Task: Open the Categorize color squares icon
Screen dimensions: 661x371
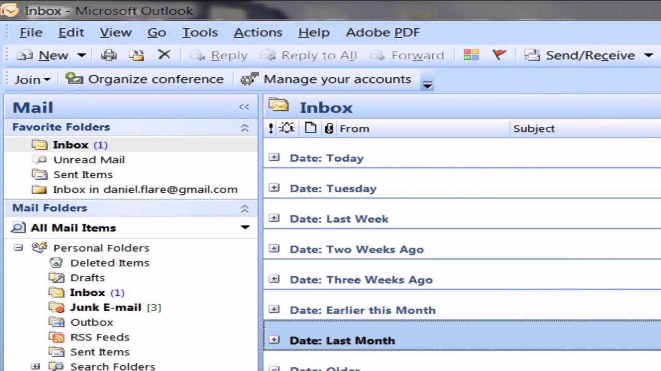Action: coord(471,55)
